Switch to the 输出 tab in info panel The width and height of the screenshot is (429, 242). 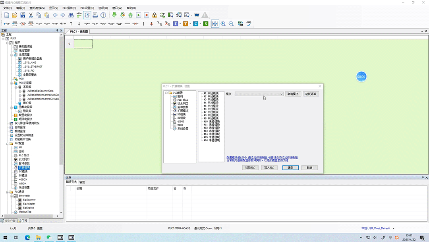82,182
